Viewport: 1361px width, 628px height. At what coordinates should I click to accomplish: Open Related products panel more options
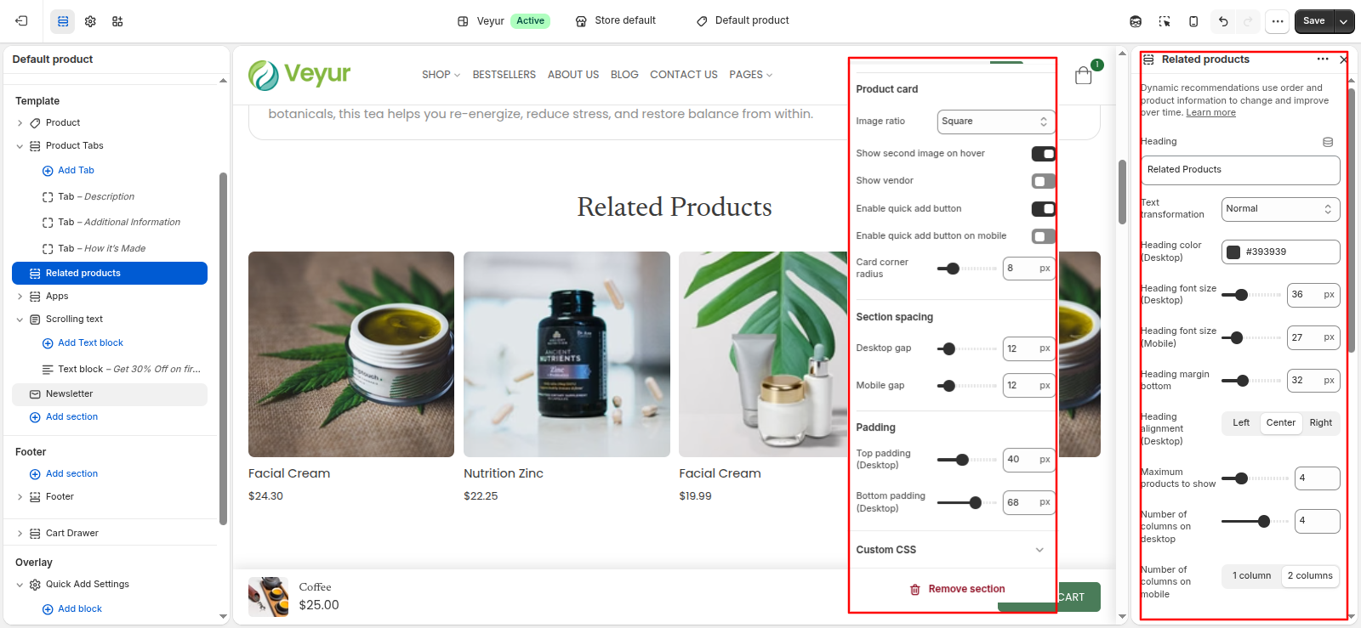(x=1323, y=59)
